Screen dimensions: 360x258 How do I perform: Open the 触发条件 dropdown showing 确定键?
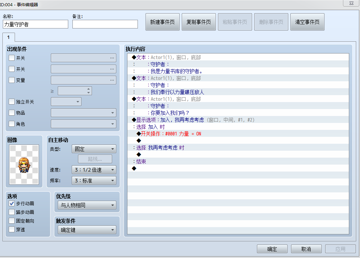coord(87,230)
